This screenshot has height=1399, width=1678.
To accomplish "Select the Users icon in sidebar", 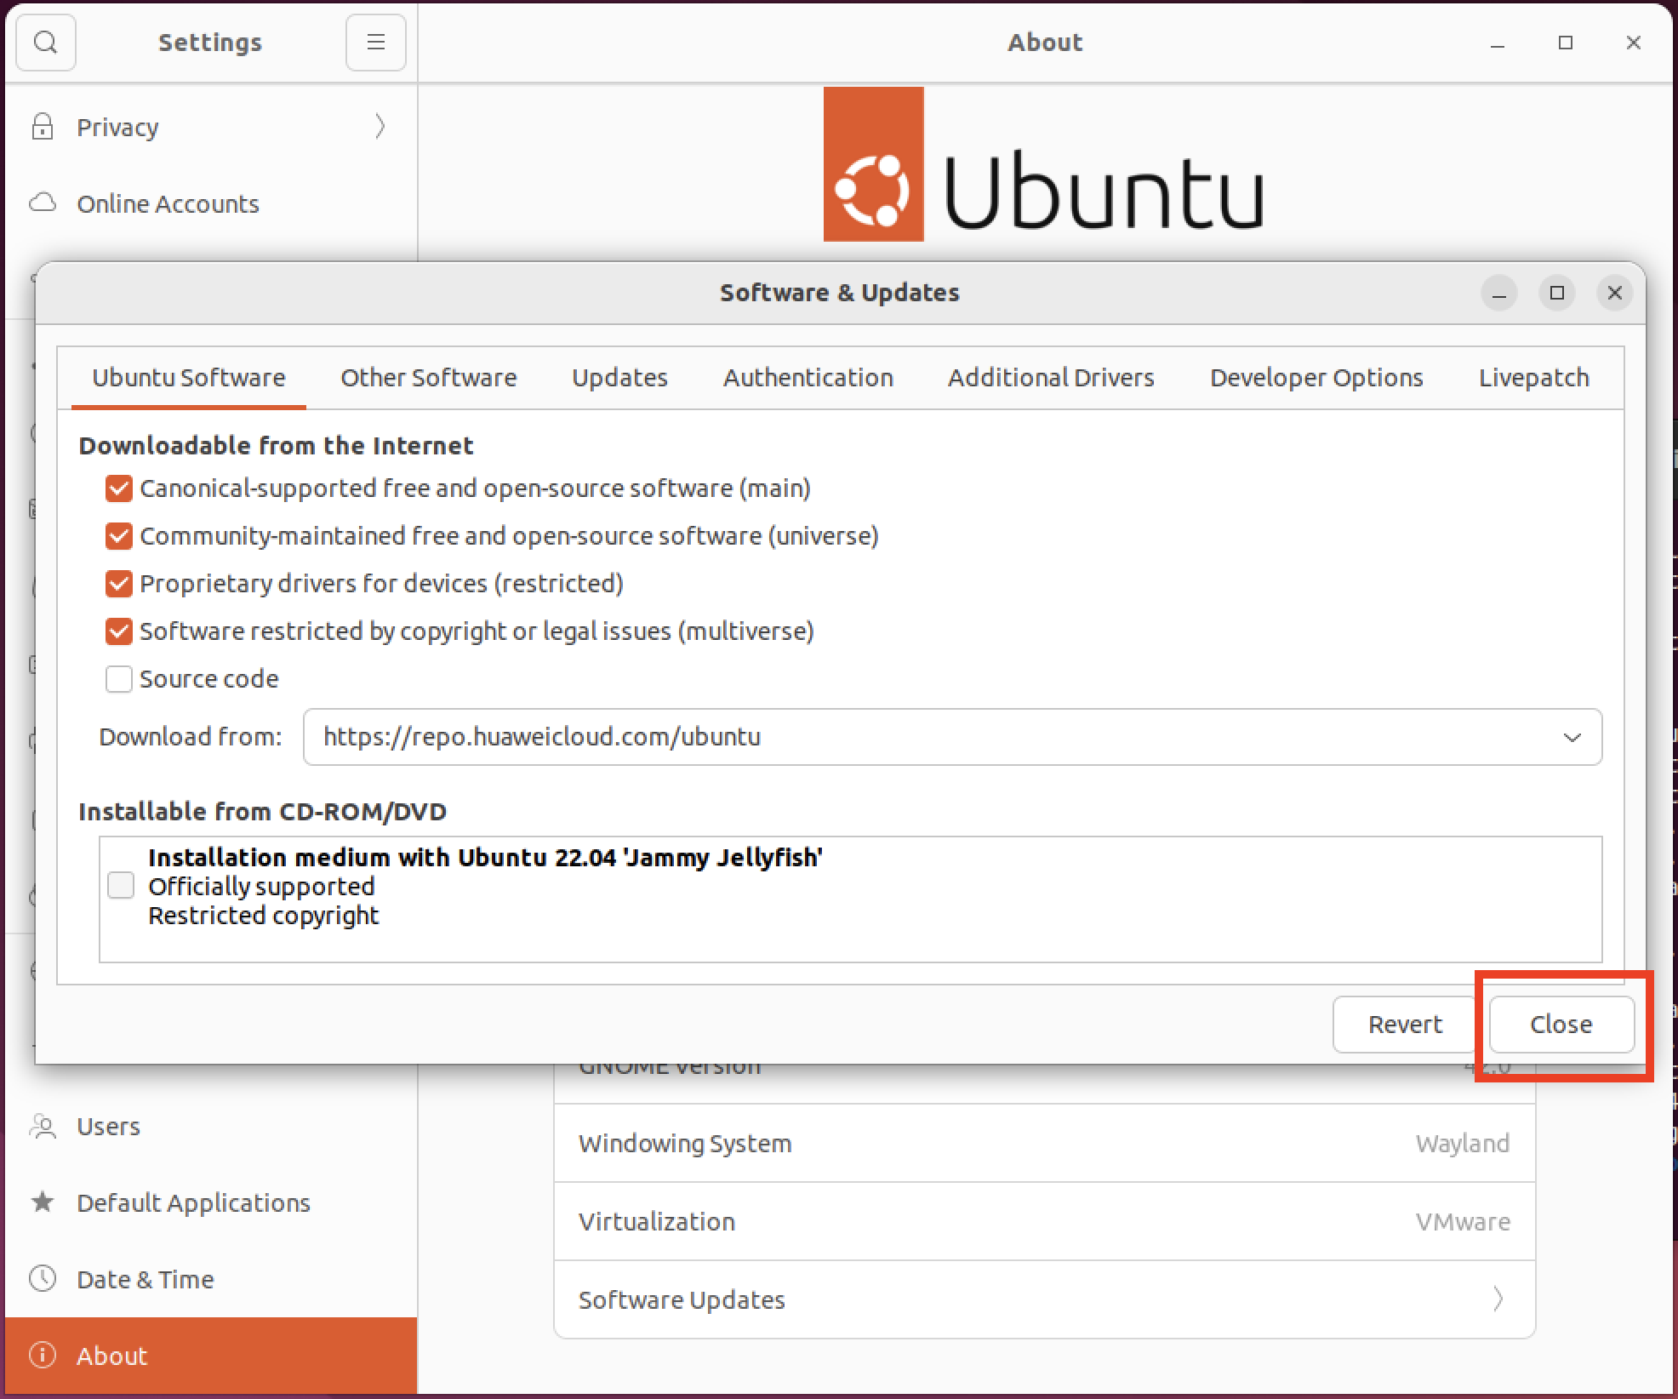I will click(x=44, y=1125).
